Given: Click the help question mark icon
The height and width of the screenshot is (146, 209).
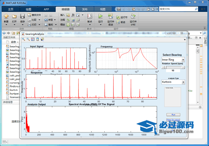Looking at the screenshot, I should pyautogui.click(x=153, y=9).
